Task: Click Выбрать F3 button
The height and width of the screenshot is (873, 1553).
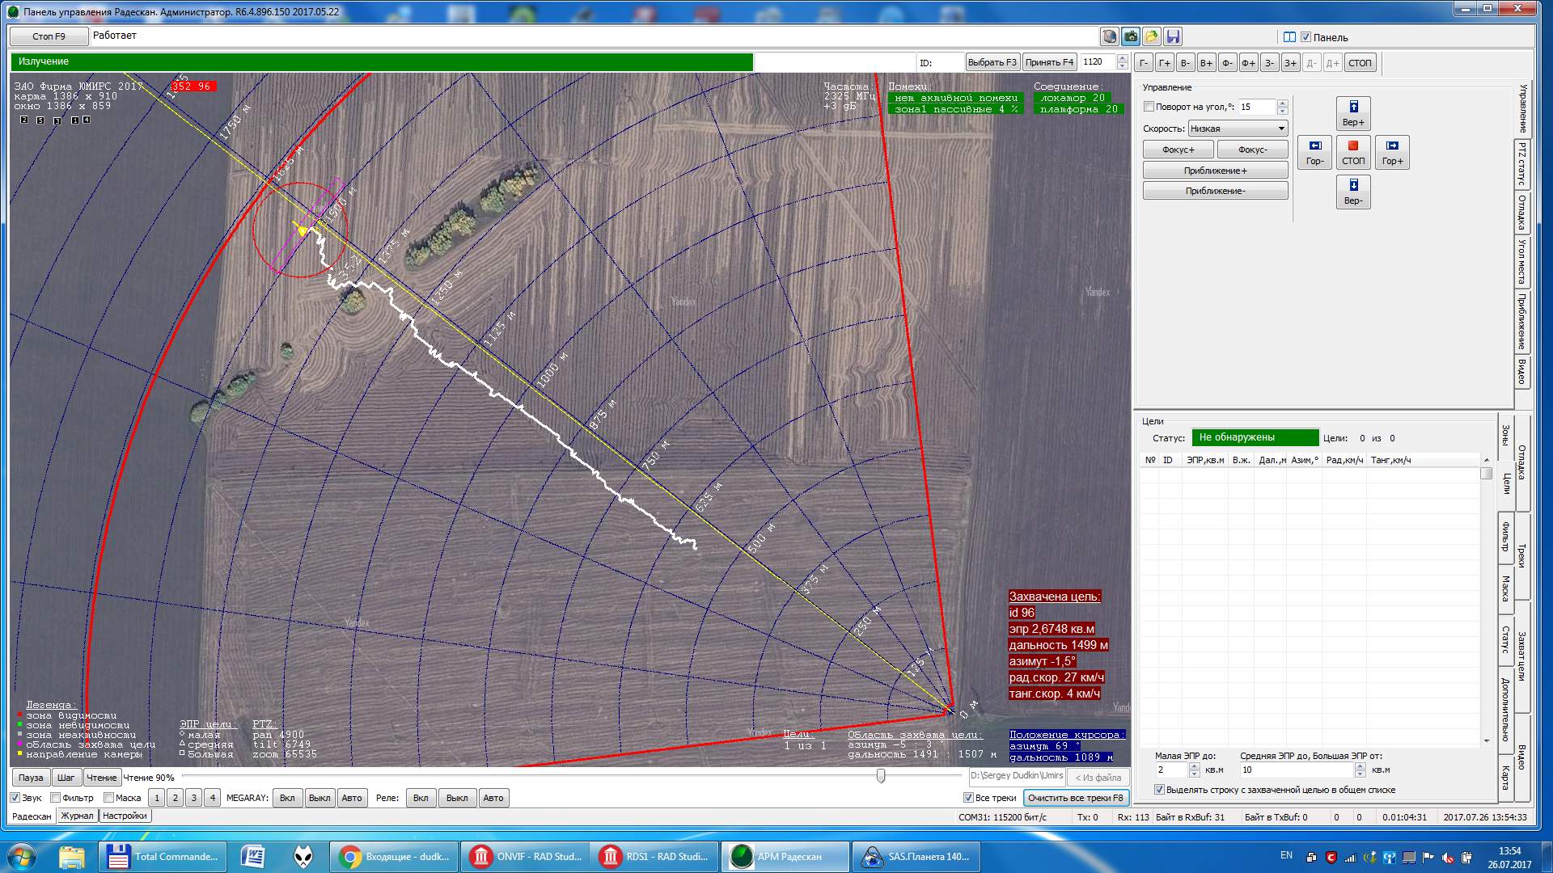Action: click(992, 62)
